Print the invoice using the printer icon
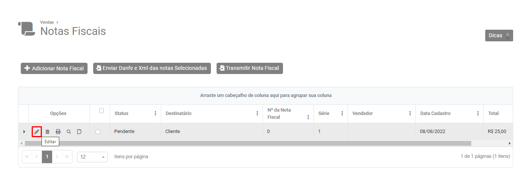This screenshot has width=532, height=186. (x=58, y=132)
